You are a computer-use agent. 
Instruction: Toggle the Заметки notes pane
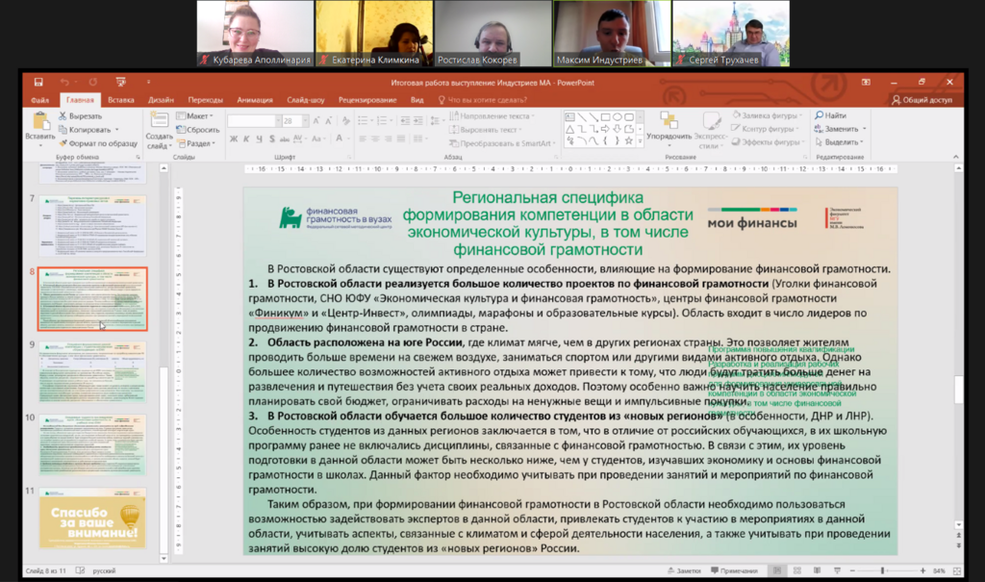click(x=684, y=570)
